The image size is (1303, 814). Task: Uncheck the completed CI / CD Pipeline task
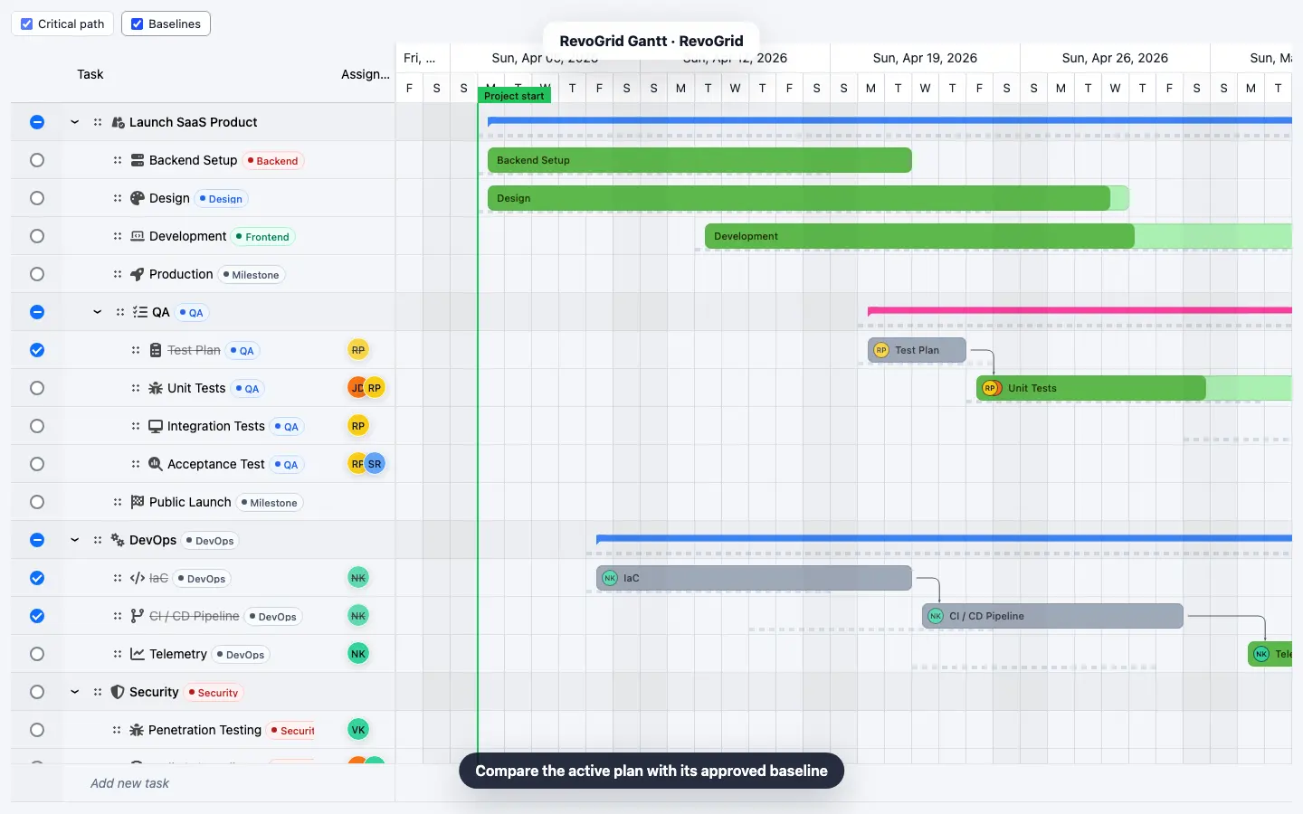(x=37, y=616)
